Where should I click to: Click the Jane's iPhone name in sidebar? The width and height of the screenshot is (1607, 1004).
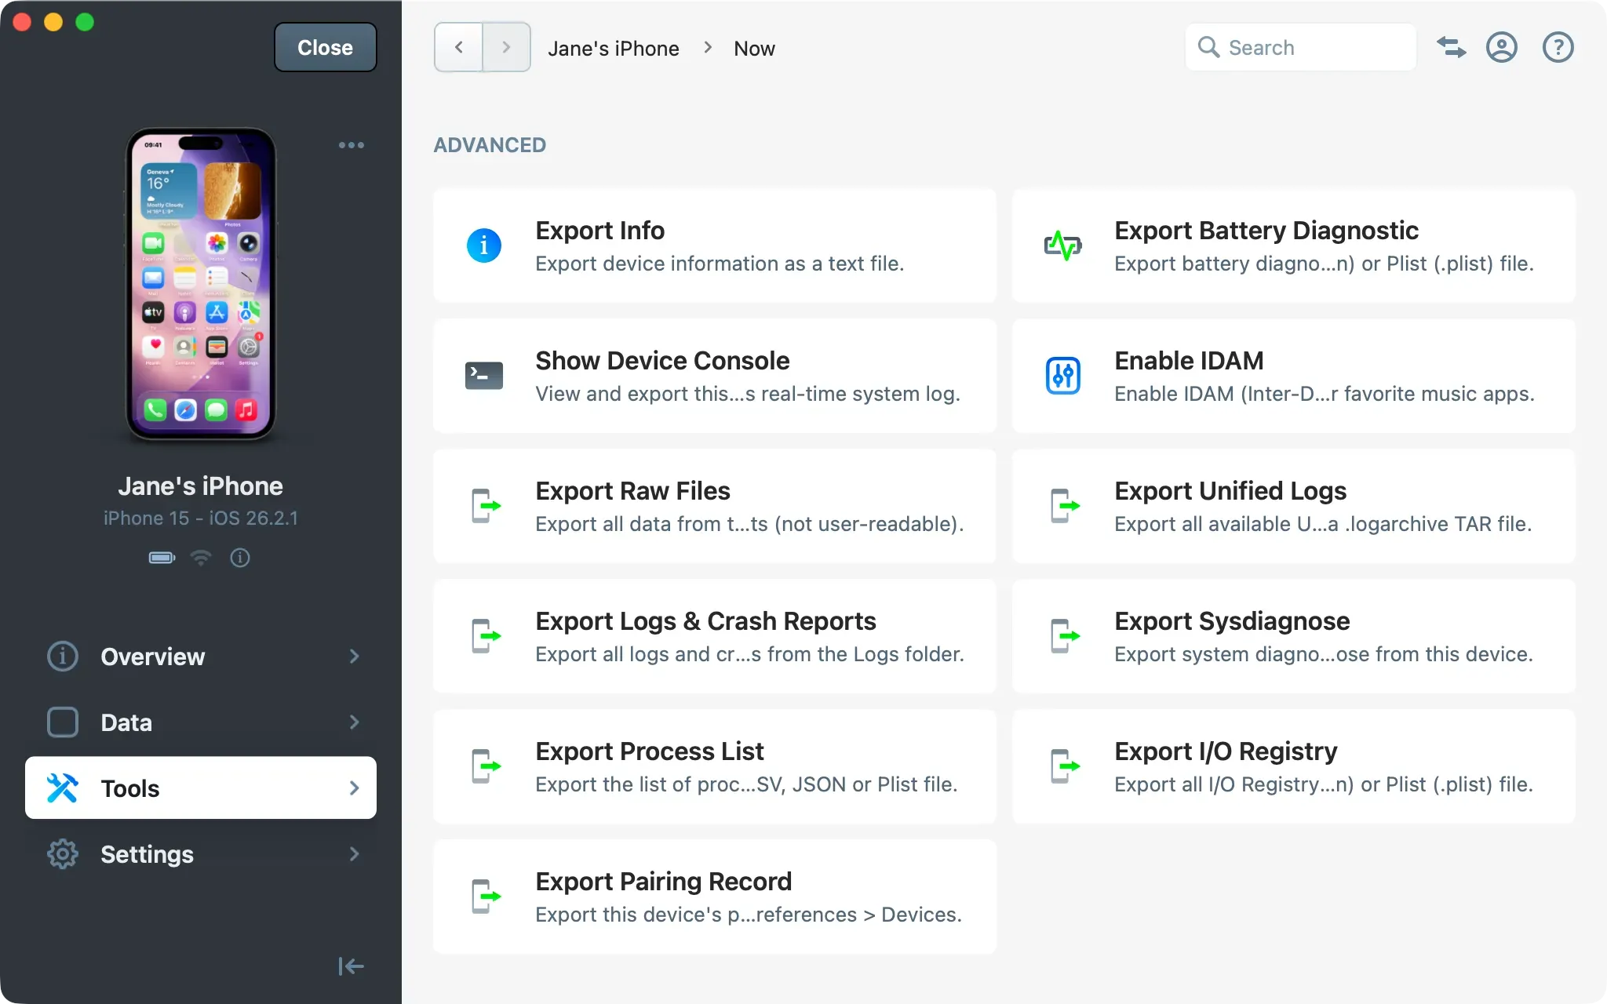pos(201,486)
